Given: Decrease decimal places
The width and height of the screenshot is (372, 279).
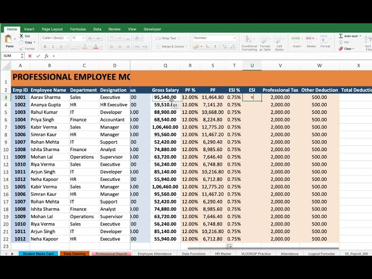Looking at the screenshot, I should [x=233, y=46].
